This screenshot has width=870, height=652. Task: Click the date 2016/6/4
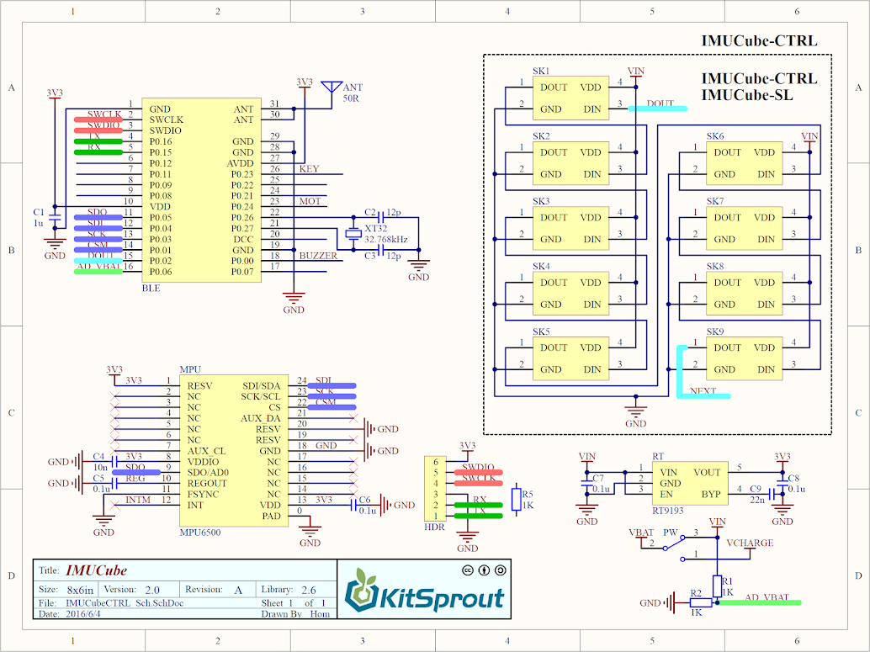pyautogui.click(x=83, y=614)
